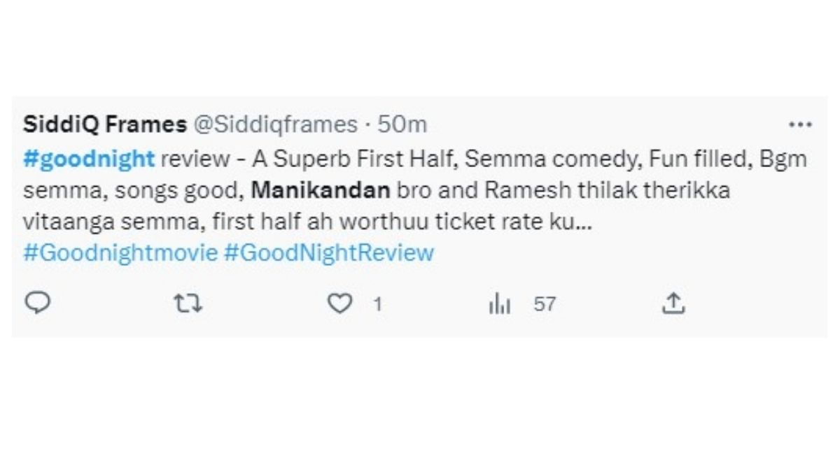View post analytics via the bar chart icon
This screenshot has height=472, width=840.
tap(500, 303)
